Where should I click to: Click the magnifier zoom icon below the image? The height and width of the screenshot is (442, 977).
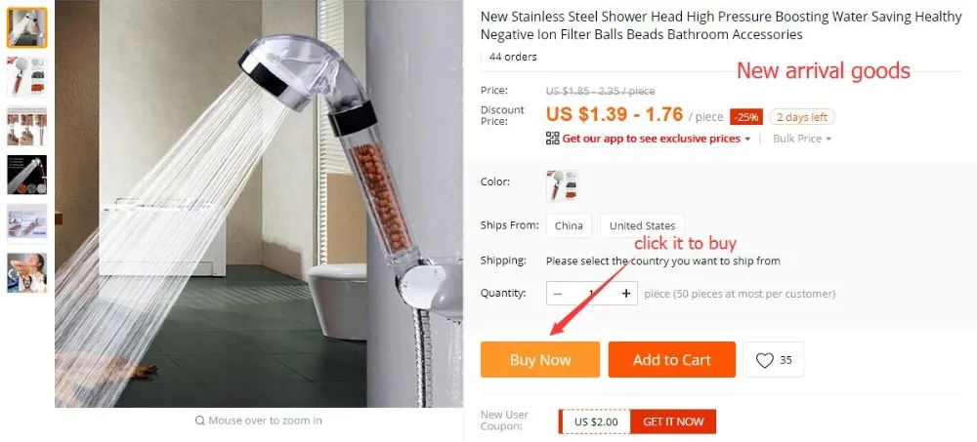point(200,421)
